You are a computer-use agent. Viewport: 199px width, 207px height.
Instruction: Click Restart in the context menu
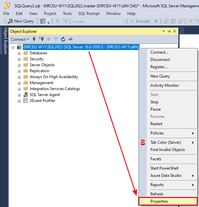click(156, 124)
